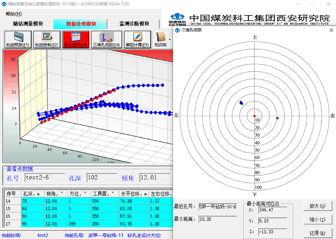Switch to the 数据处理模块 tab
The width and height of the screenshot is (336, 239).
(x=81, y=24)
